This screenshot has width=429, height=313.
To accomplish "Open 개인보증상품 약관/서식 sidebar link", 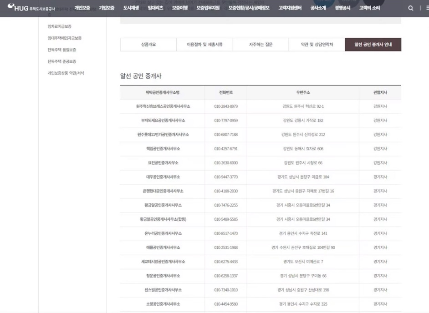I will tap(66, 73).
